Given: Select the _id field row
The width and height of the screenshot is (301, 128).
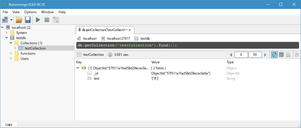Looking at the screenshot, I should click(x=187, y=73).
